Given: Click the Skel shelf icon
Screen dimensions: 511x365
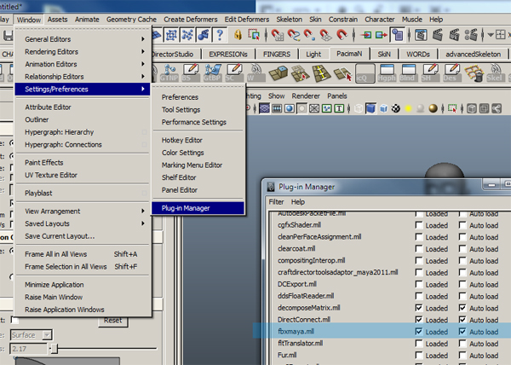Looking at the screenshot, I should [x=495, y=73].
